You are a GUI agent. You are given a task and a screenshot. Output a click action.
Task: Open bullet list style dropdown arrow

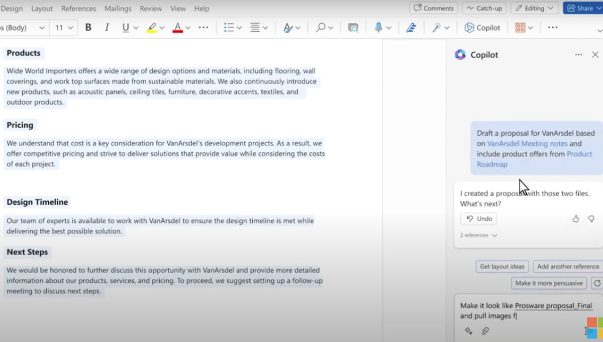coord(239,28)
